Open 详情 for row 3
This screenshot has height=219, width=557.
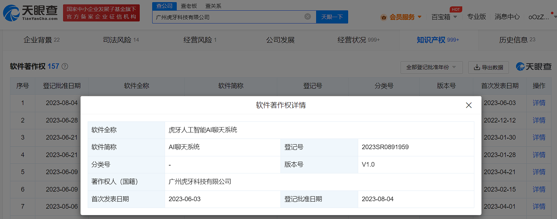coord(539,137)
